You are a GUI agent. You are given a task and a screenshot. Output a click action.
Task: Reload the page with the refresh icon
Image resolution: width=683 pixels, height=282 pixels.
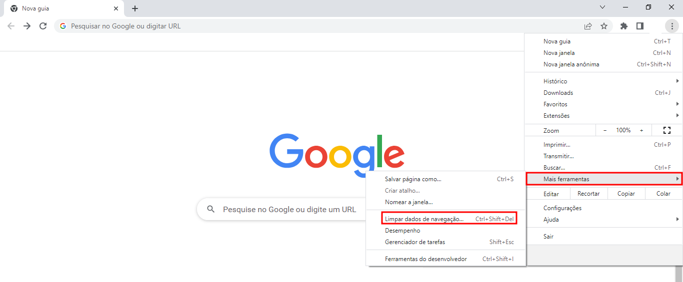(43, 26)
